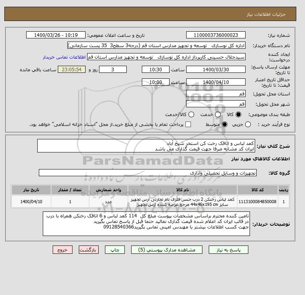Image resolution: width=305 pixels, height=295 pixels.
Task: Click the validity time field 10:00
Action: (x=156, y=82)
